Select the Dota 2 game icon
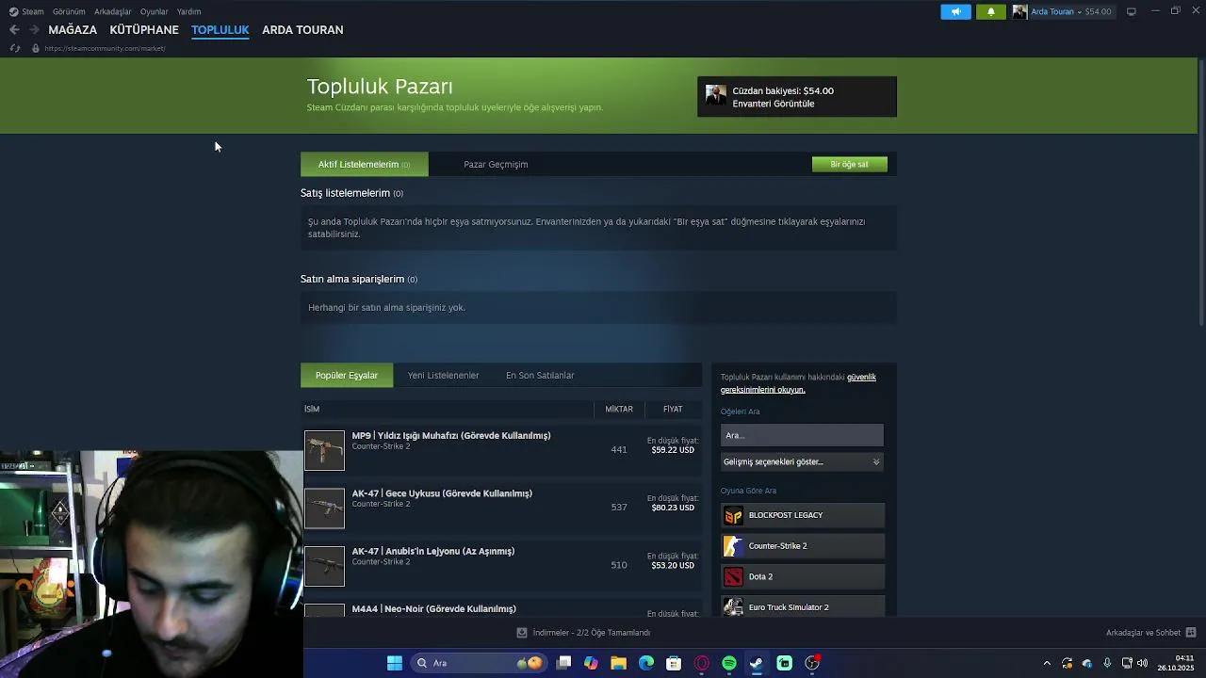Image resolution: width=1206 pixels, height=678 pixels. (x=733, y=576)
